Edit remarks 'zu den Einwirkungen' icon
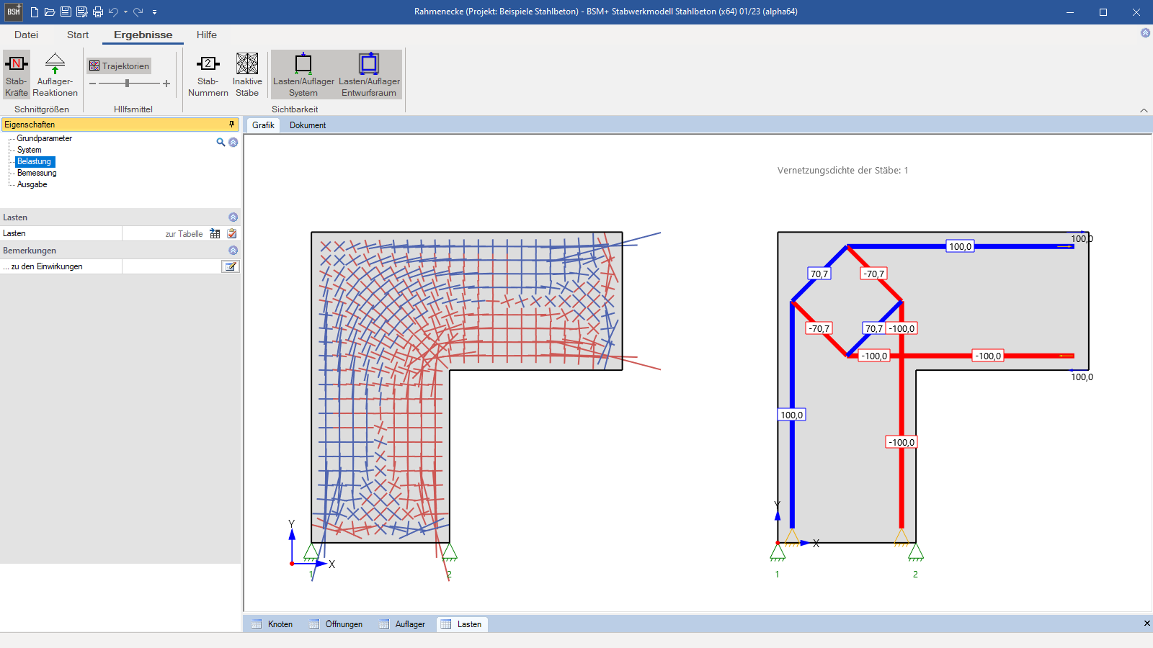This screenshot has height=648, width=1153. pyautogui.click(x=230, y=266)
